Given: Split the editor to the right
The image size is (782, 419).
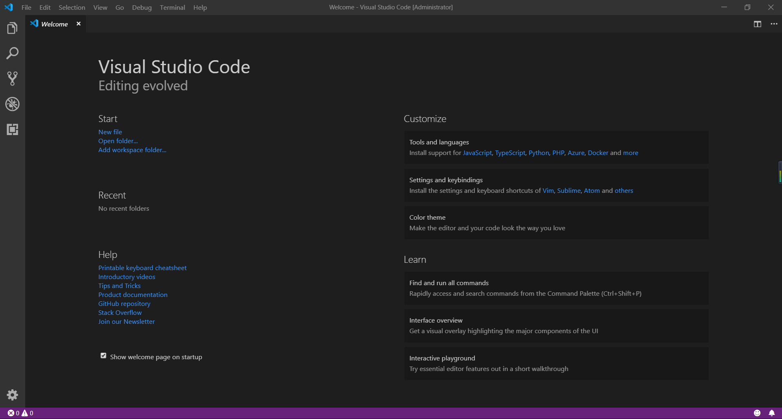Looking at the screenshot, I should (757, 24).
